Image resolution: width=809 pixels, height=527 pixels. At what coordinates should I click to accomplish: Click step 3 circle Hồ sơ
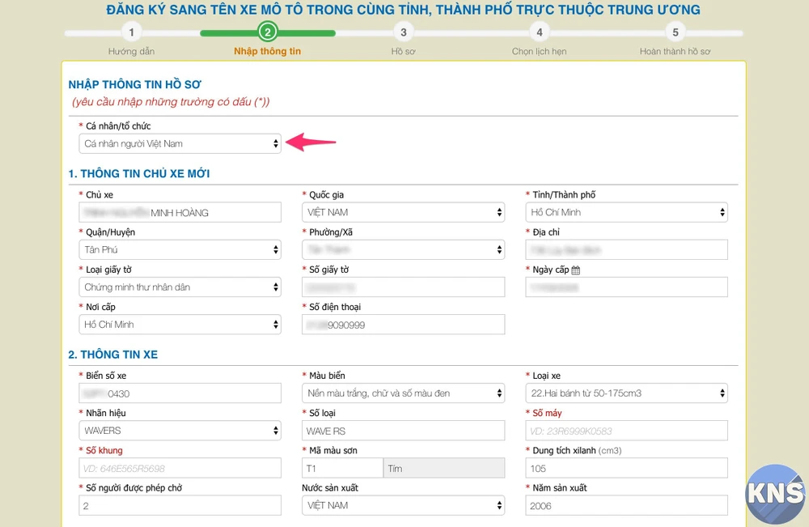(403, 32)
